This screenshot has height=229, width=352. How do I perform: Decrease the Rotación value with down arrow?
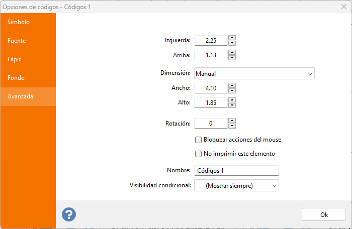[x=232, y=126]
